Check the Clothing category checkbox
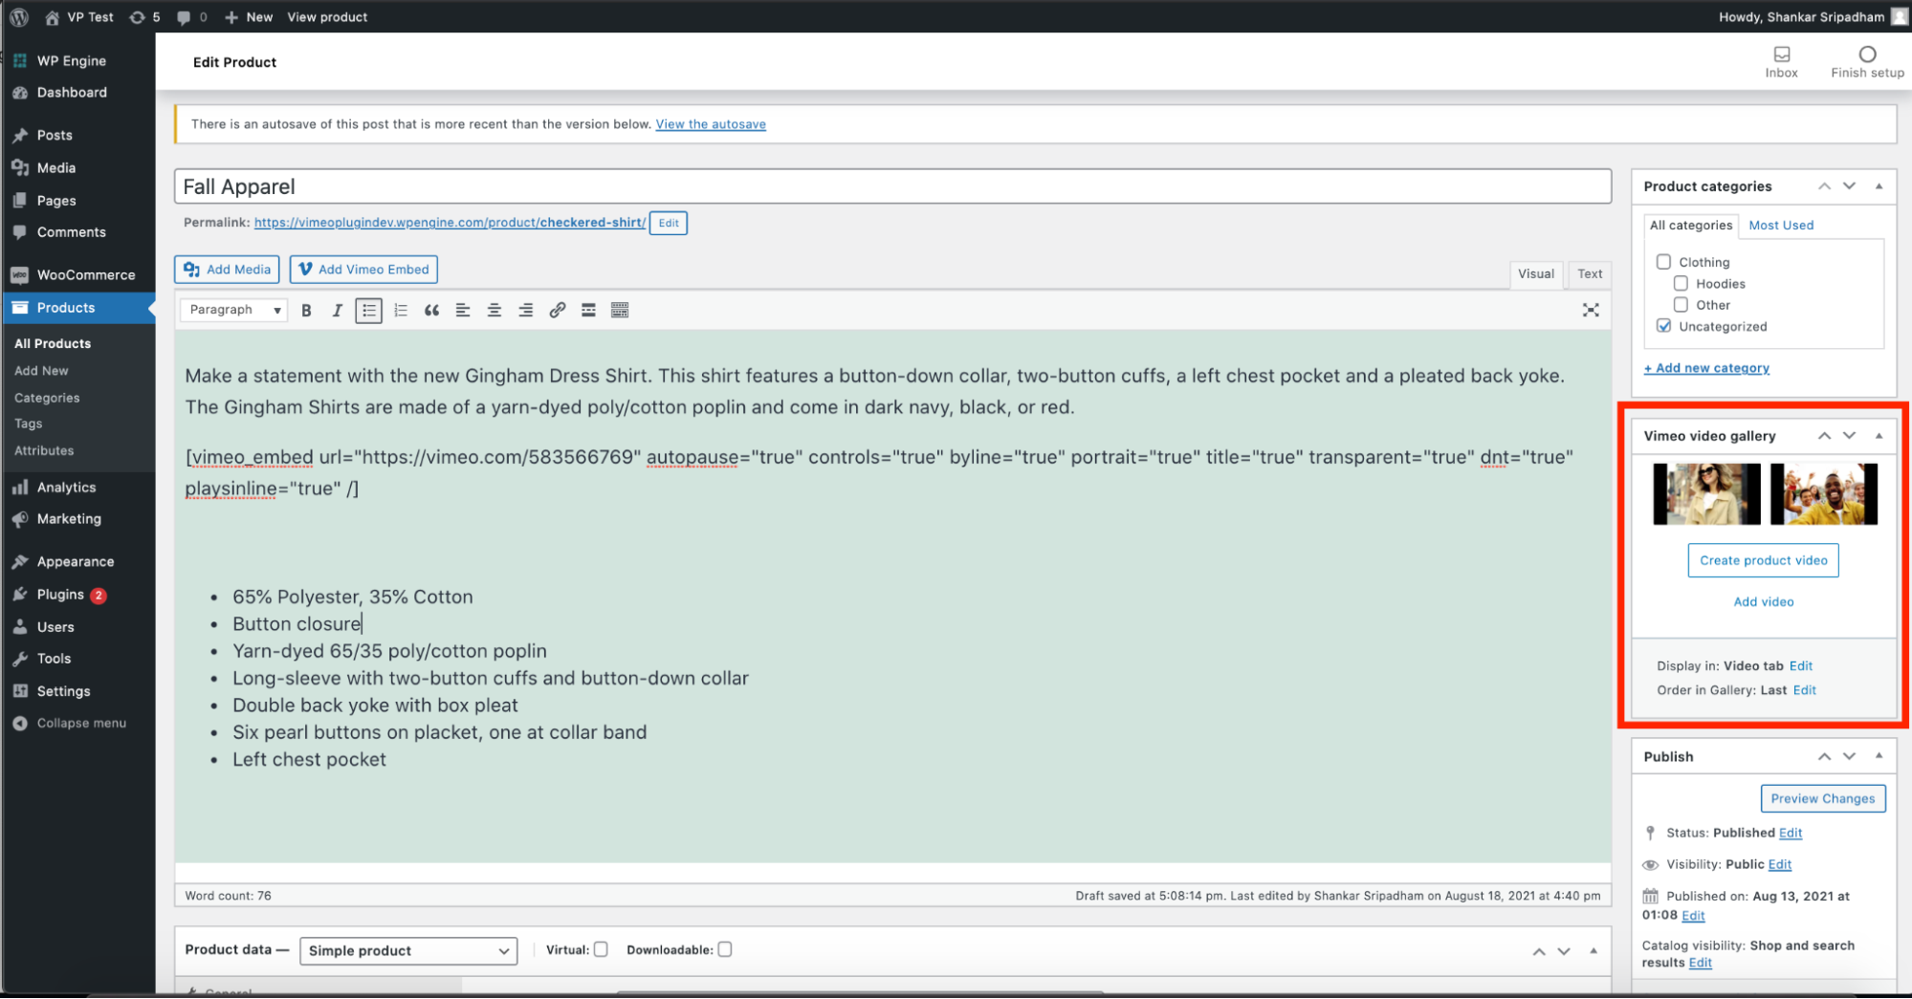Screen dimensions: 1912x999 [1663, 262]
